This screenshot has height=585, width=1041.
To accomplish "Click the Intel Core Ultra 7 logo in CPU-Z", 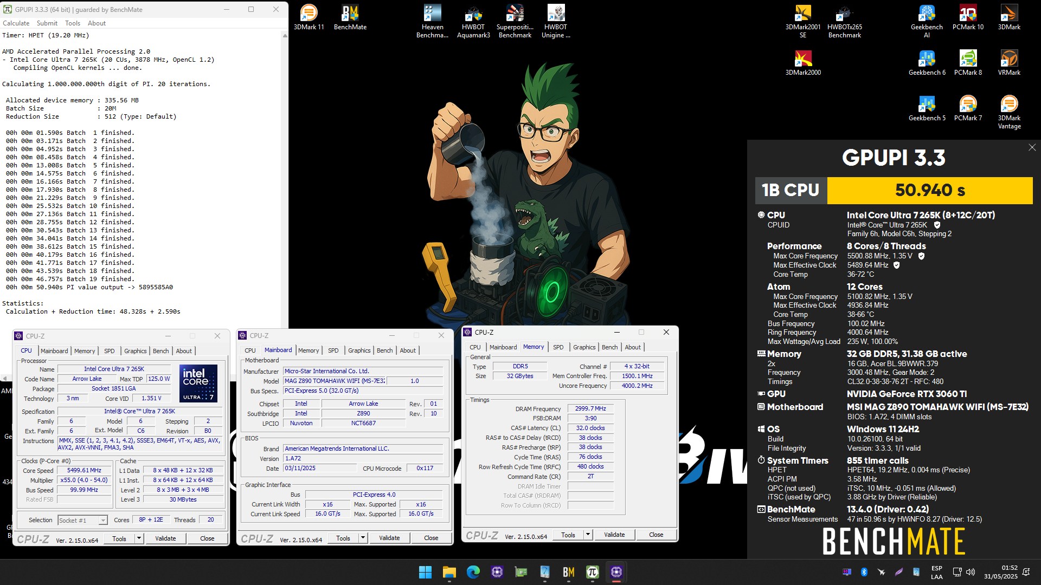I will [198, 383].
